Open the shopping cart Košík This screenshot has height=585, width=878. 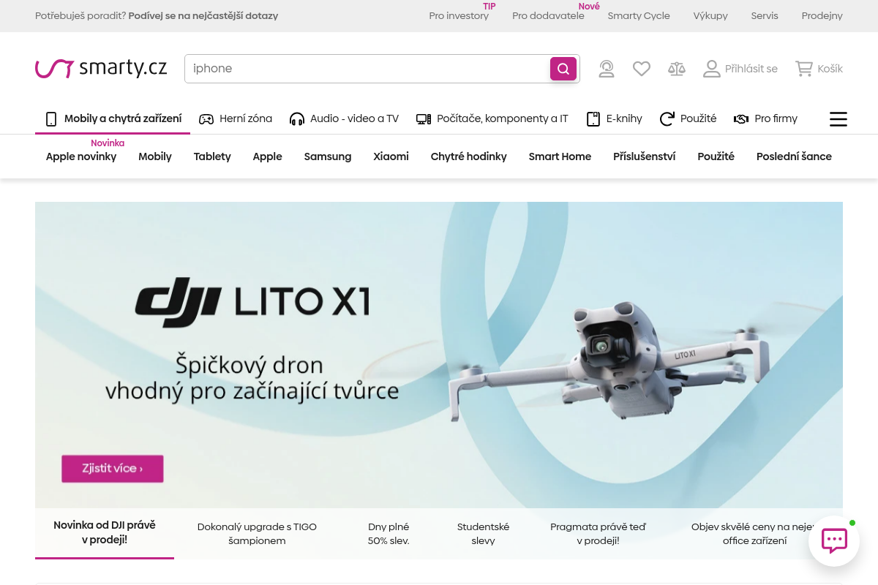point(819,69)
